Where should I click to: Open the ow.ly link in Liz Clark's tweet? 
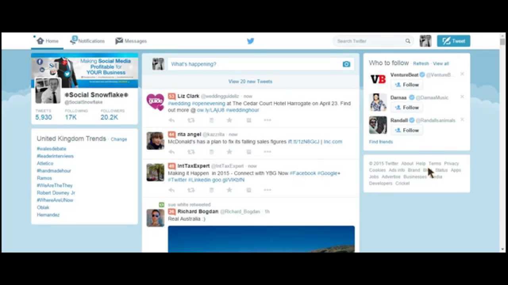click(211, 110)
